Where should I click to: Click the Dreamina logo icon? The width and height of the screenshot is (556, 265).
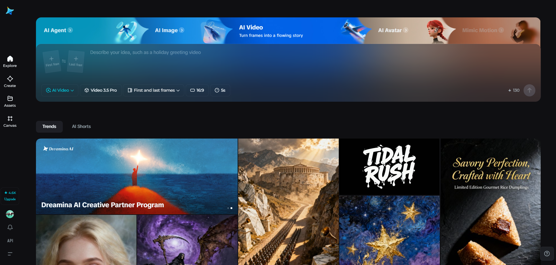tap(10, 11)
